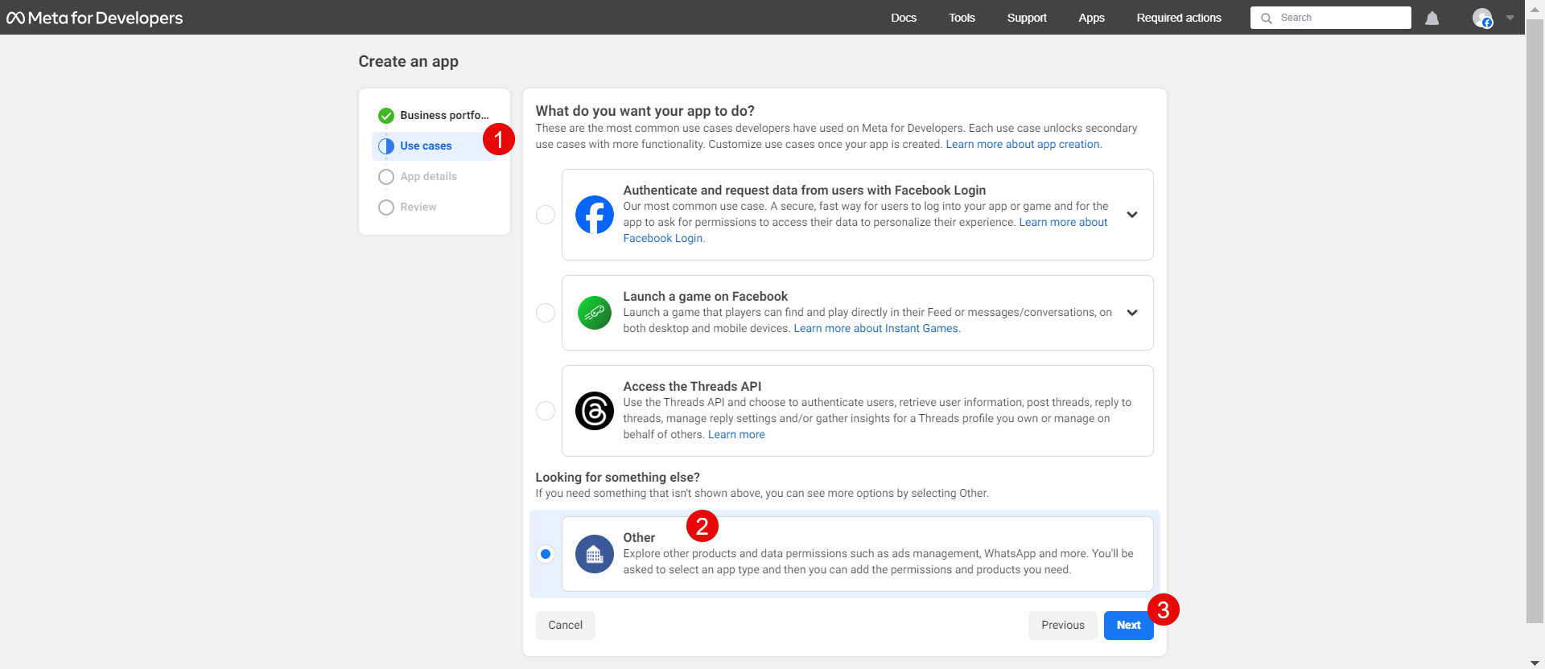Image resolution: width=1545 pixels, height=669 pixels.
Task: Open Learn more about Facebook Login link
Action: 1063,223
